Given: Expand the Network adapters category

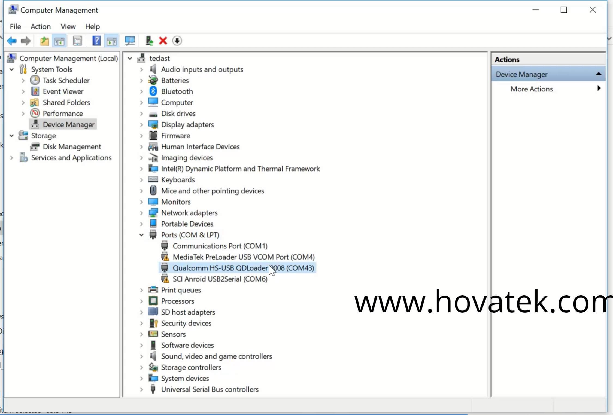Looking at the screenshot, I should 141,213.
